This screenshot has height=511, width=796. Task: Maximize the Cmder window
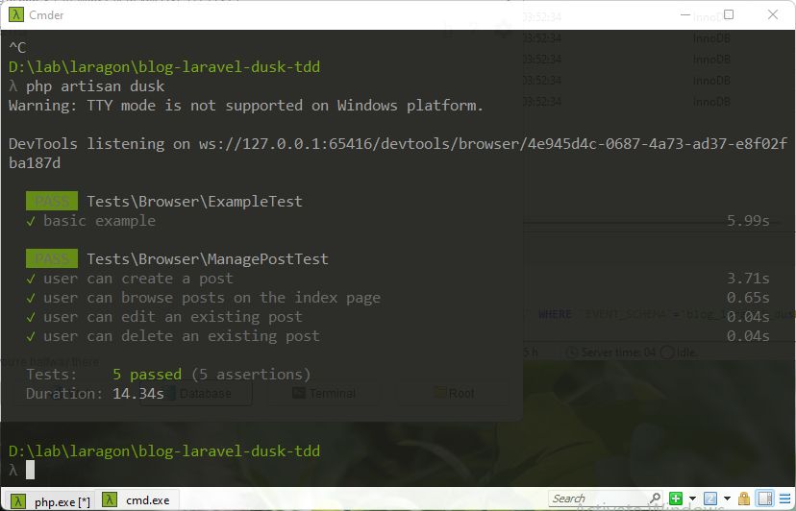(x=729, y=14)
